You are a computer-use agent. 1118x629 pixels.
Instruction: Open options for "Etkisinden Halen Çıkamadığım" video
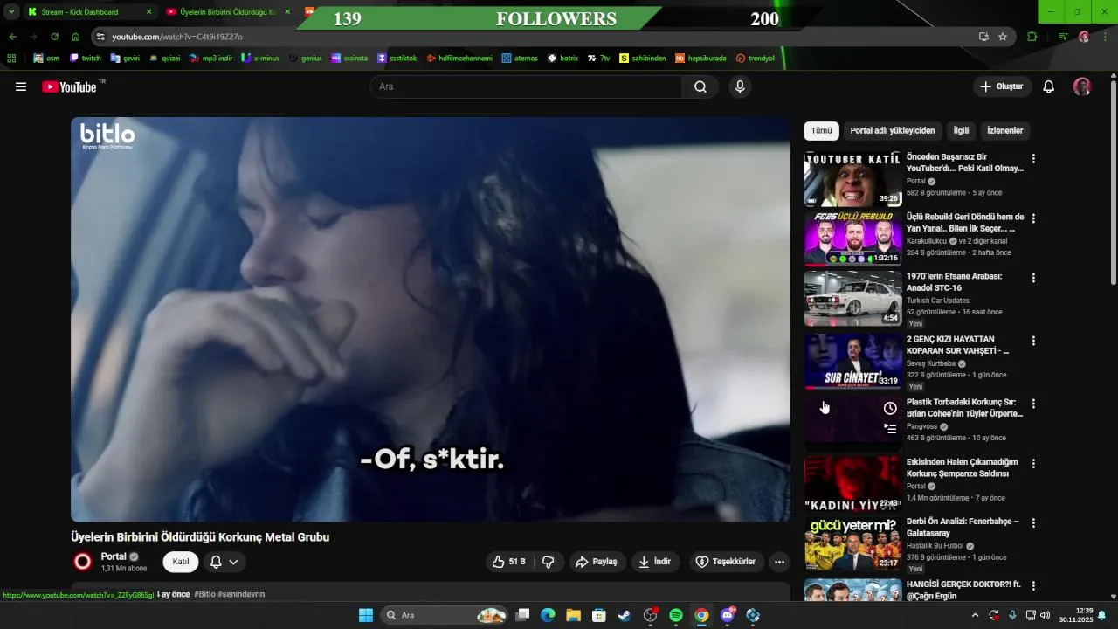[1033, 463]
